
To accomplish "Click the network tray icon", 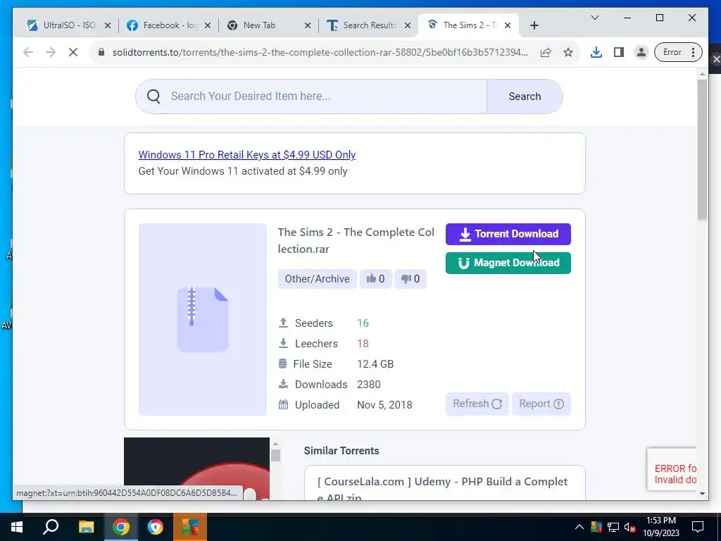I will coord(613,527).
